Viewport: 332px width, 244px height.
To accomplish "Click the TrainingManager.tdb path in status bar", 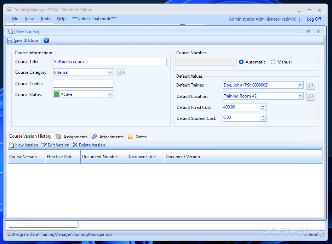I will tap(60, 234).
